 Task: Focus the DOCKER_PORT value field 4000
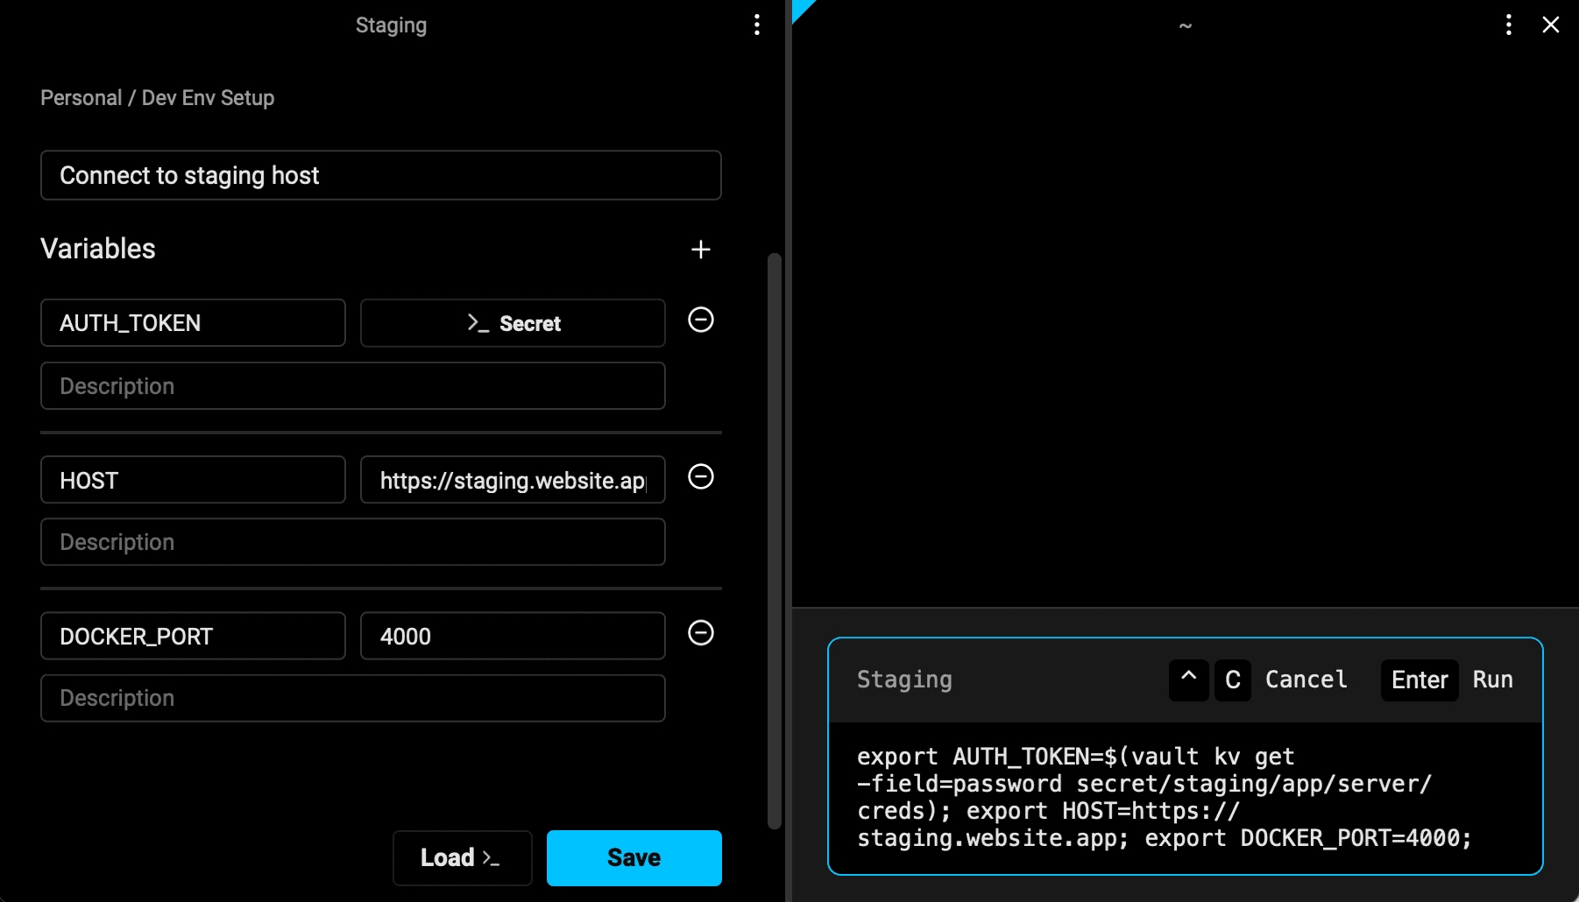pyautogui.click(x=513, y=636)
